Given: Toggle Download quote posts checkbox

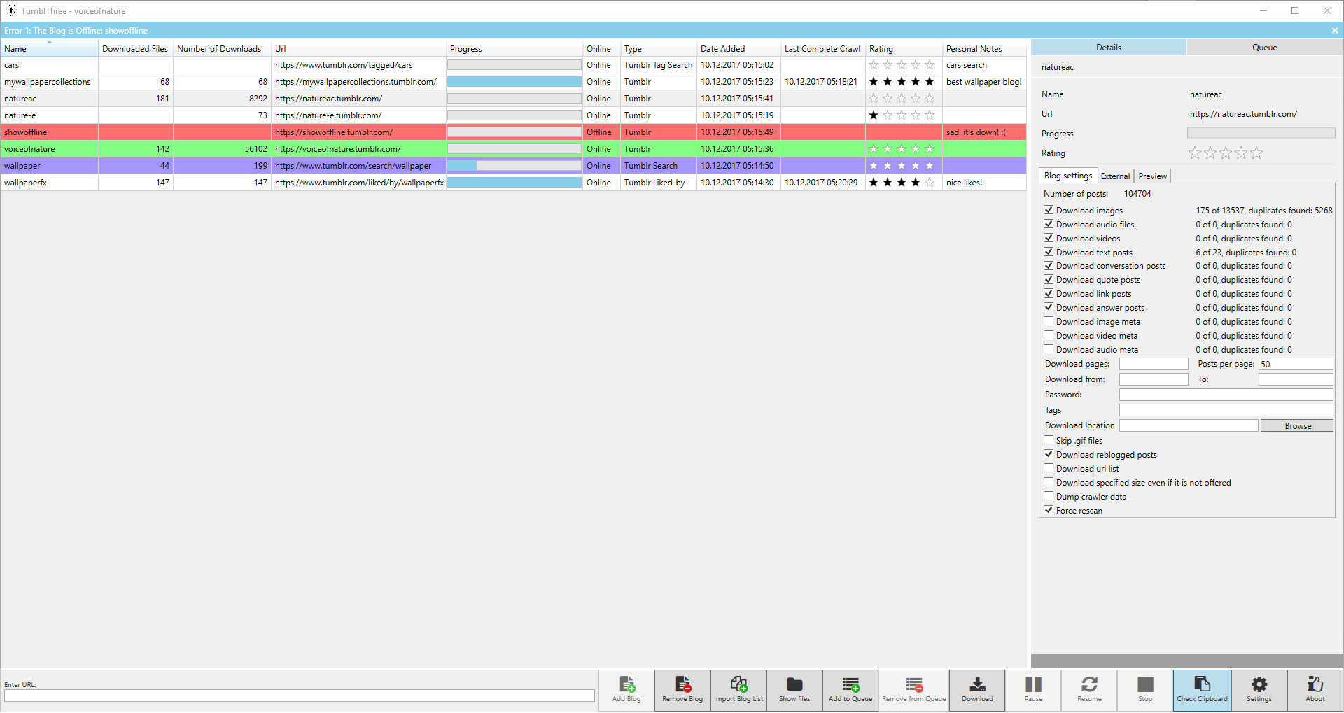Looking at the screenshot, I should 1049,279.
